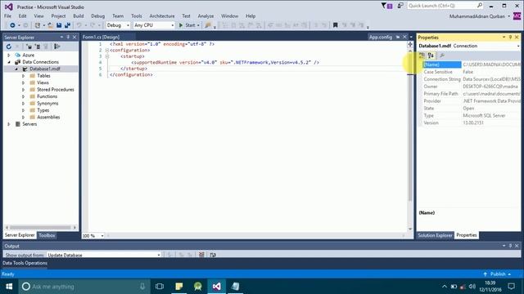Collapse the Data Connections node

[9, 62]
